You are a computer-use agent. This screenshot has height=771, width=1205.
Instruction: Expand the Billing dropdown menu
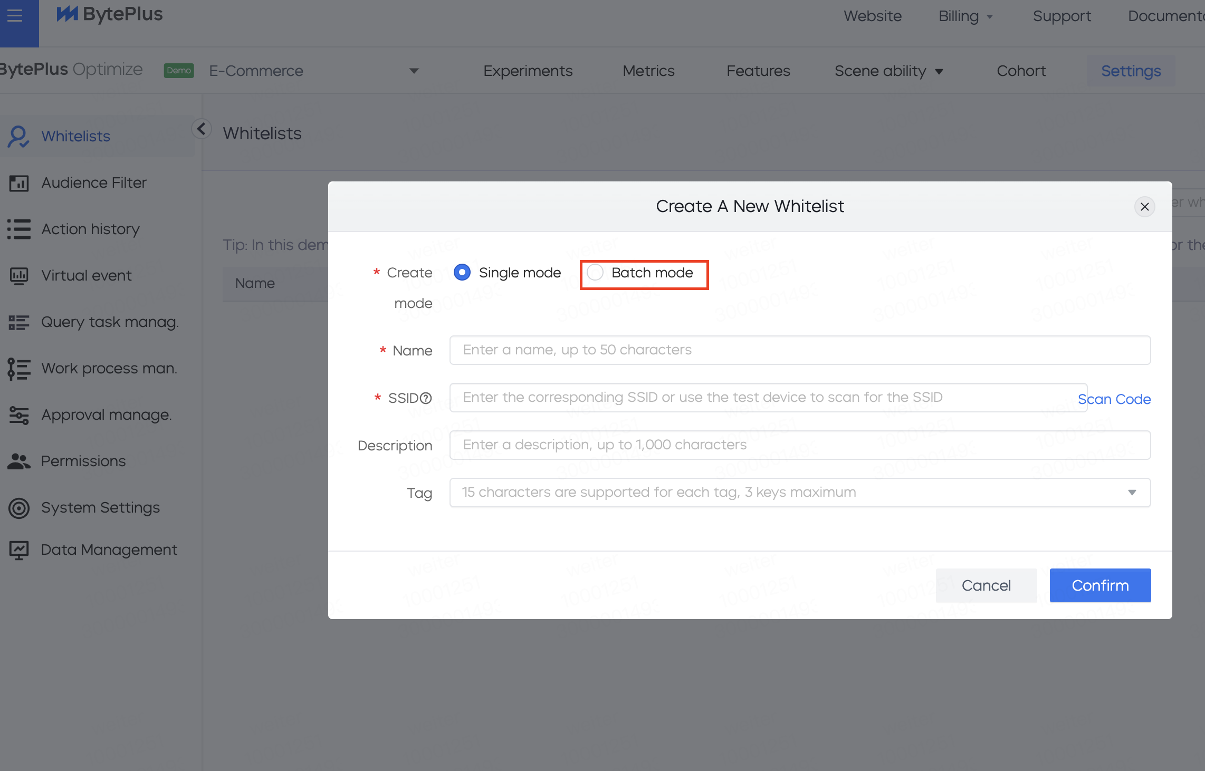tap(990, 17)
